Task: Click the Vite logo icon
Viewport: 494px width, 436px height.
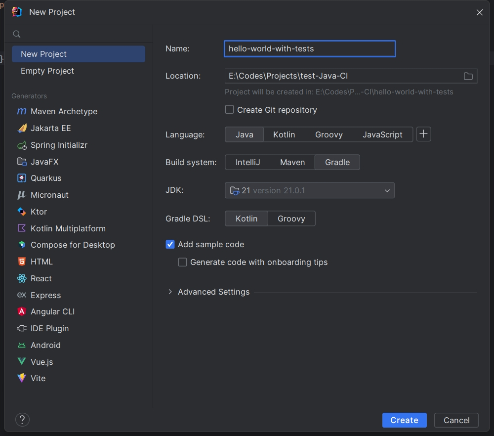Action: [22, 378]
